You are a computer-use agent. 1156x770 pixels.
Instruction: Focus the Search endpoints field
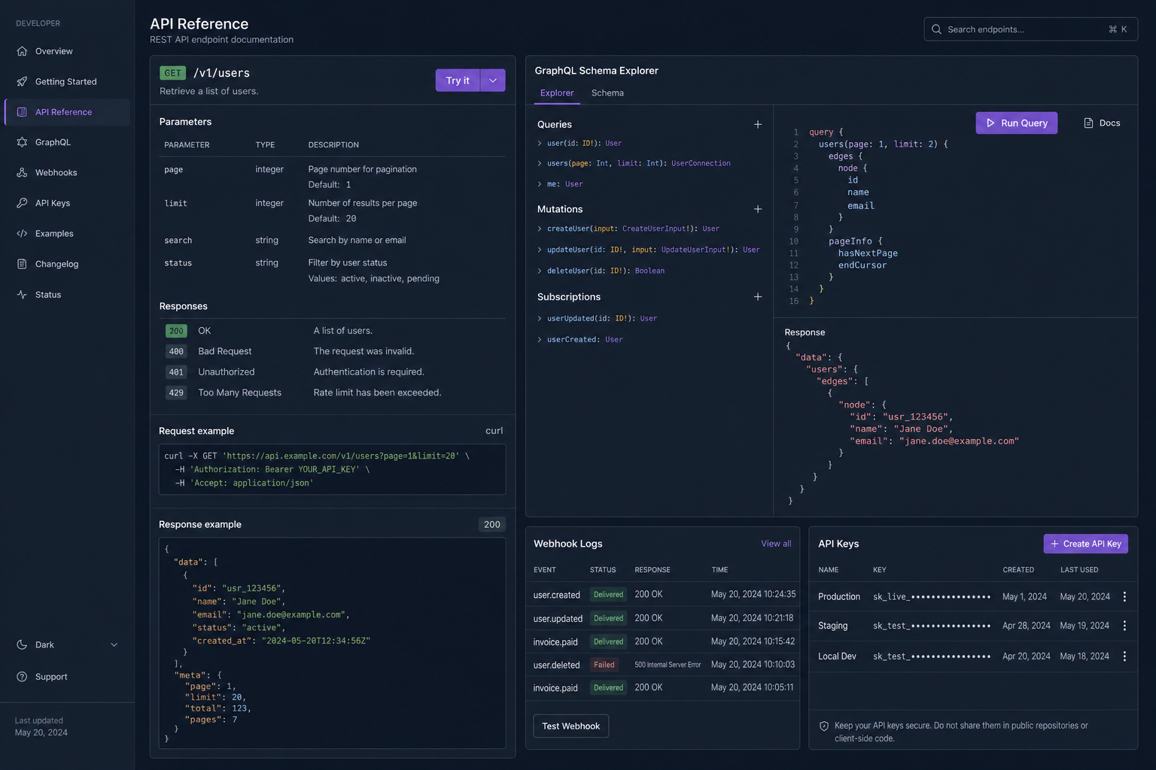coord(1030,29)
